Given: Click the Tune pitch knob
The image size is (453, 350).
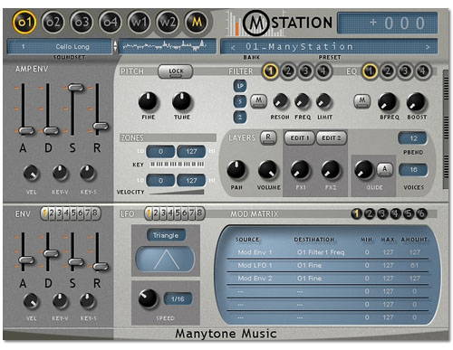Looking at the screenshot, I should [181, 101].
